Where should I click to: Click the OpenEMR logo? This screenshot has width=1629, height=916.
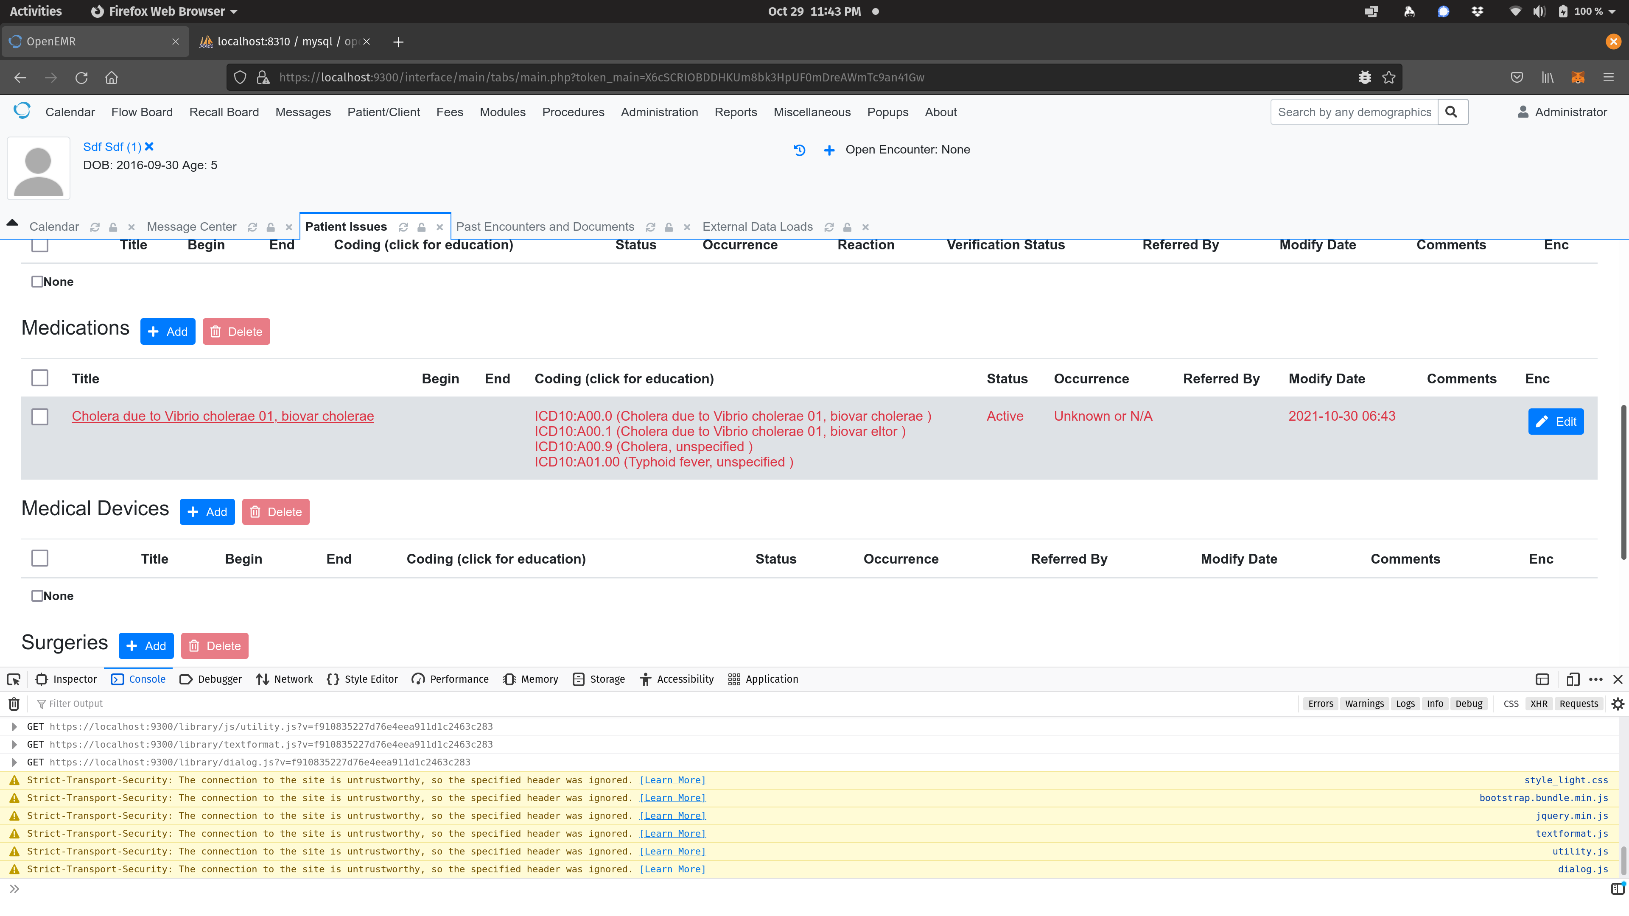22,110
